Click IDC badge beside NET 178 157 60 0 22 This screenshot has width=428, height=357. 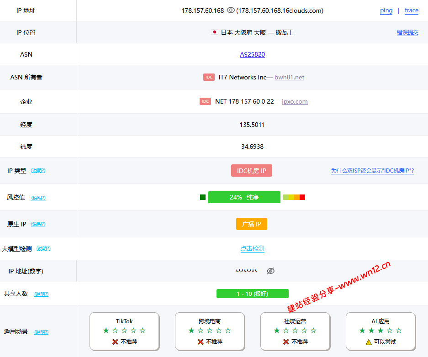205,101
